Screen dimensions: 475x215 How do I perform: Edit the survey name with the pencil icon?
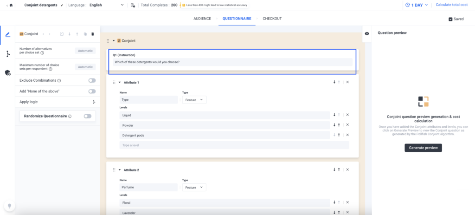click(62, 5)
